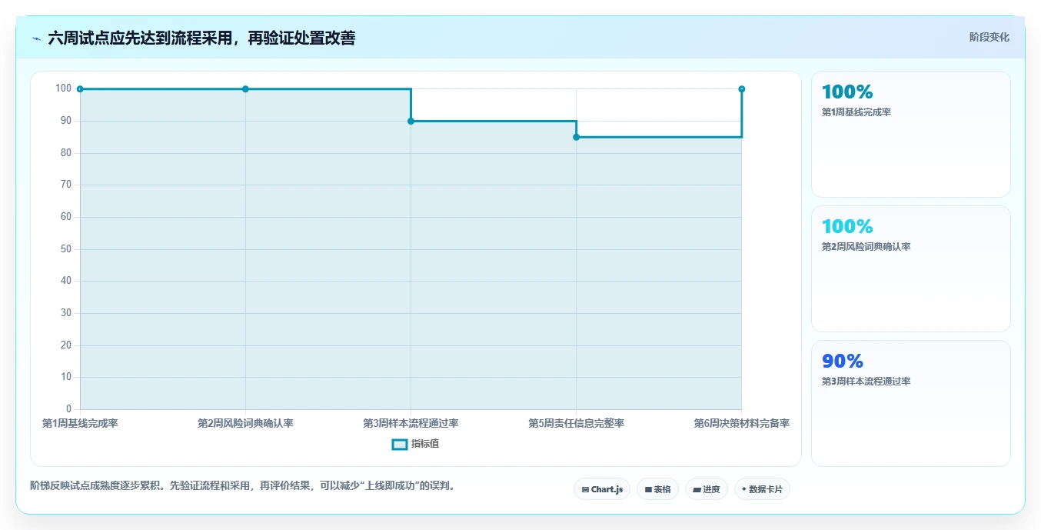Click the data point at 85 for 第5周责任信息完整率
1041x530 pixels.
pos(576,137)
